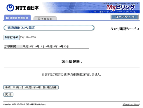Click the double-arrow icon on the ログアウト button
This screenshot has width=143, height=108.
click(133, 17)
